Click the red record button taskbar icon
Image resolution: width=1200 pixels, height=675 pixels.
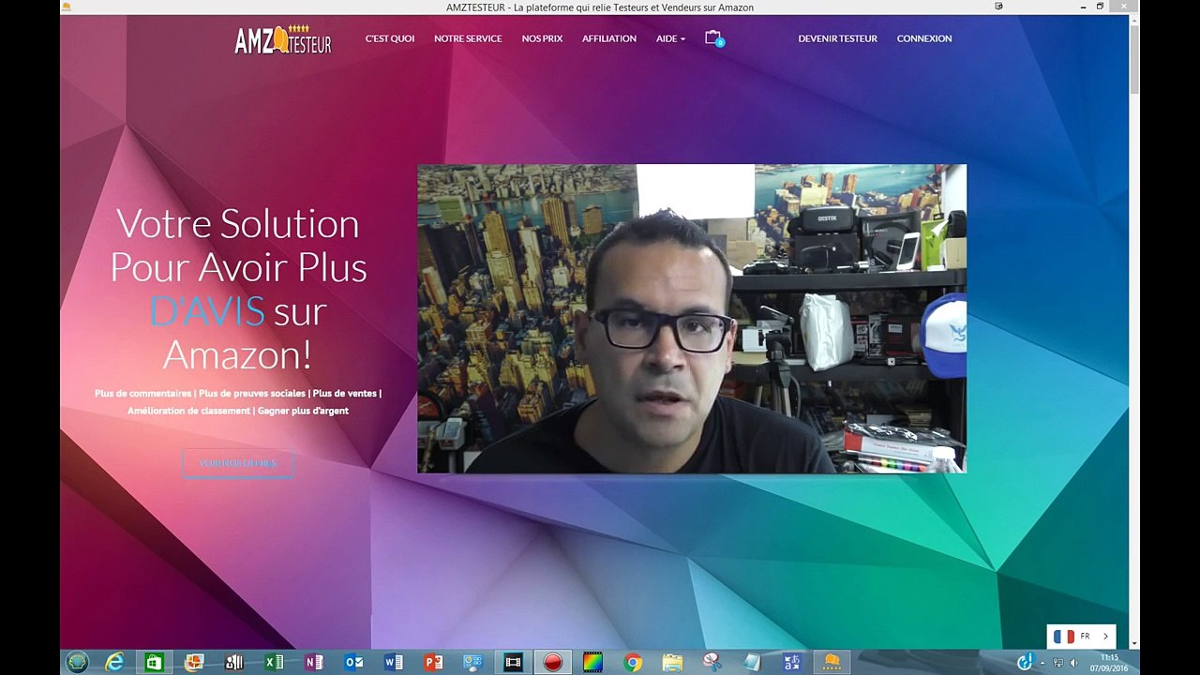553,663
